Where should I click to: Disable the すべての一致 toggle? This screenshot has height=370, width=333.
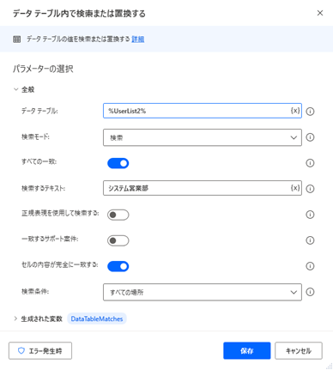[118, 163]
